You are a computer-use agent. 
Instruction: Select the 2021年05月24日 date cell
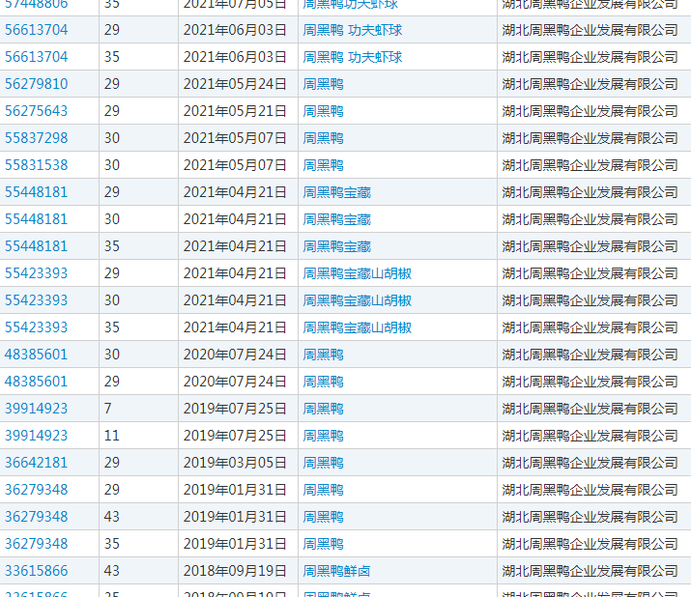(x=235, y=84)
